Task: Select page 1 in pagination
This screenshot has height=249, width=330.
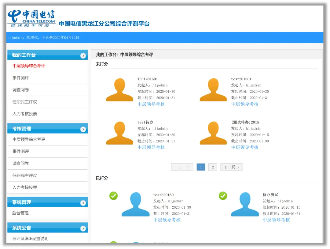Action: tap(201, 167)
